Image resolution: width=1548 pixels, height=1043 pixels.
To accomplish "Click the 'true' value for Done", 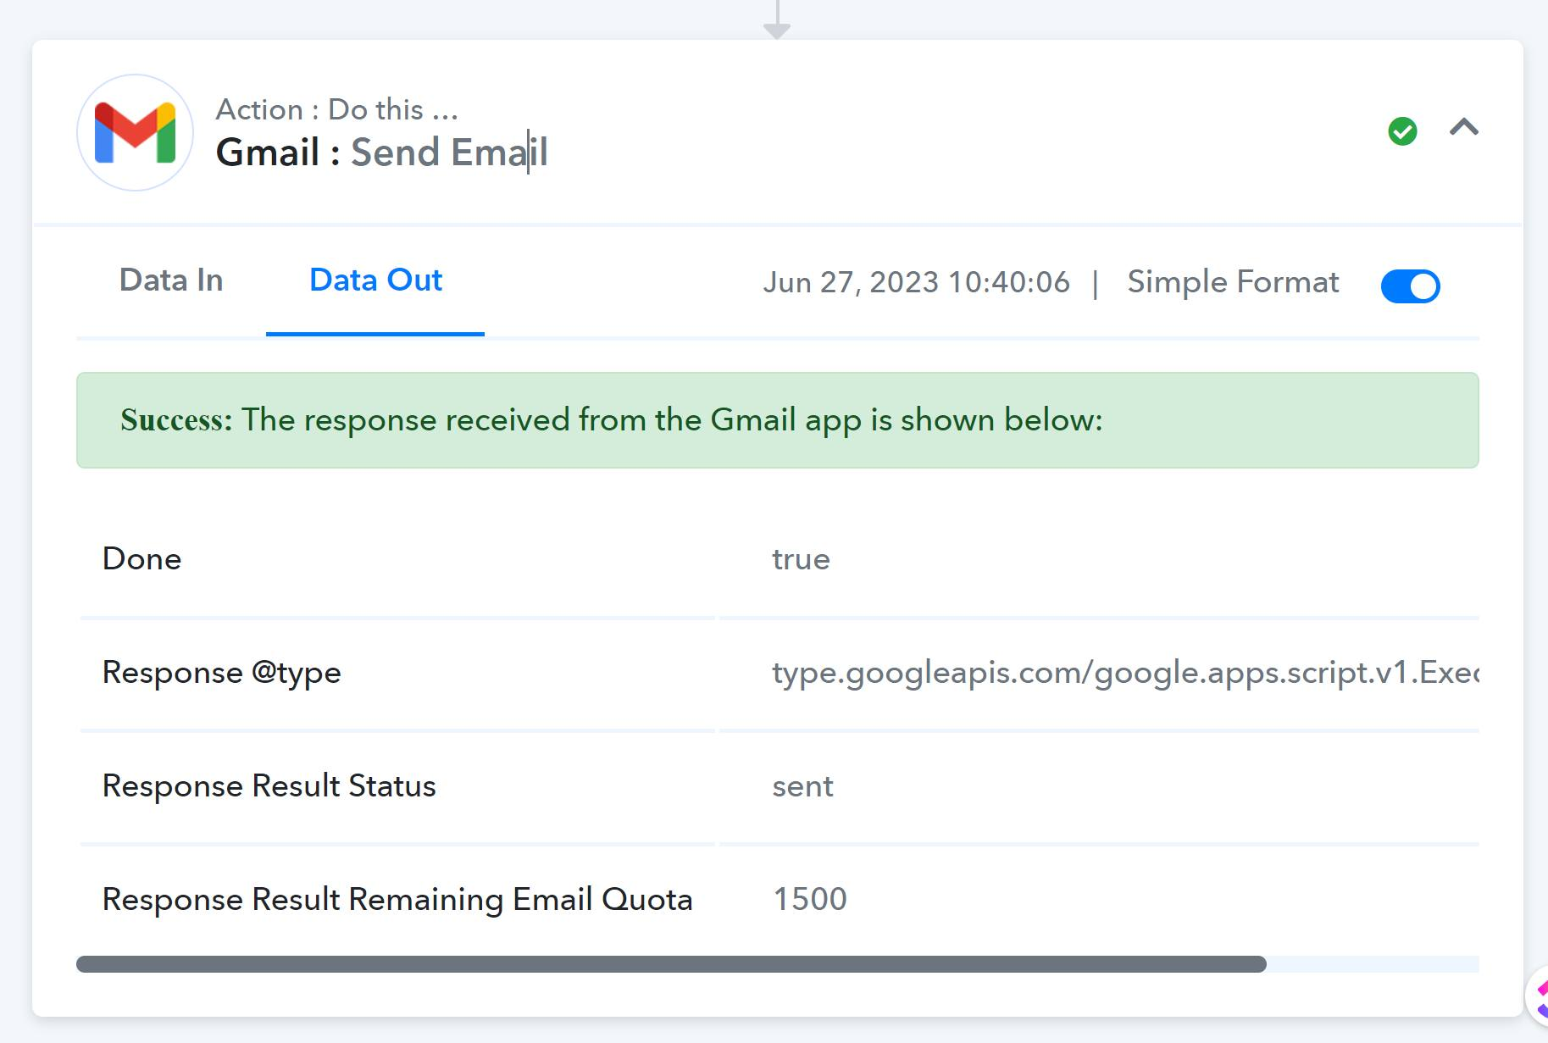I will coord(801,559).
